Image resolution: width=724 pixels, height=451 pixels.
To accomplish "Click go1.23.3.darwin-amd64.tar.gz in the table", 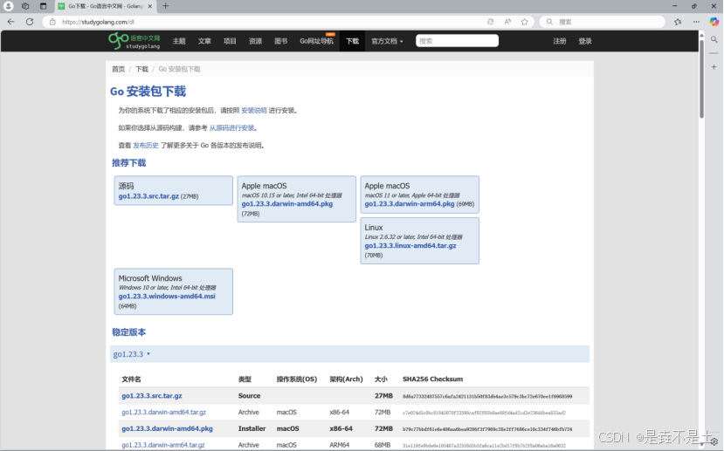I will tap(164, 413).
